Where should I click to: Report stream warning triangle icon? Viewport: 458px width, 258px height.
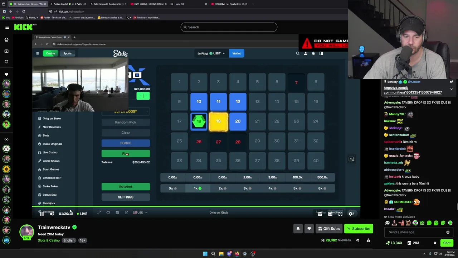click(368, 240)
